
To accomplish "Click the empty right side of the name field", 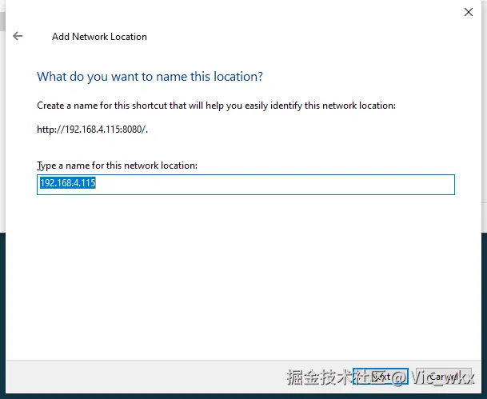I will tap(320, 185).
